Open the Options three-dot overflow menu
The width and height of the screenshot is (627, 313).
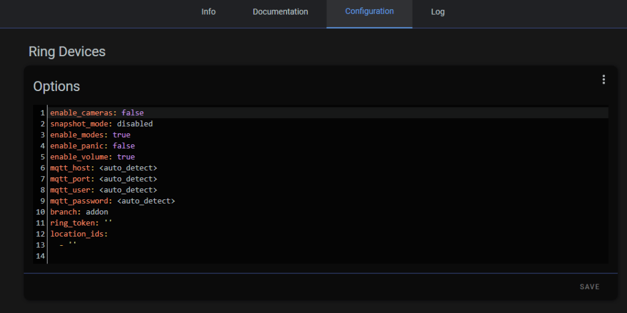(603, 80)
